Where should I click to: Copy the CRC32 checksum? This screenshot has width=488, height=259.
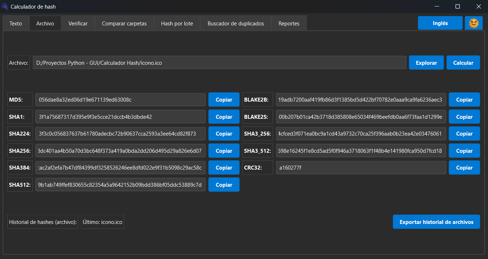point(464,168)
